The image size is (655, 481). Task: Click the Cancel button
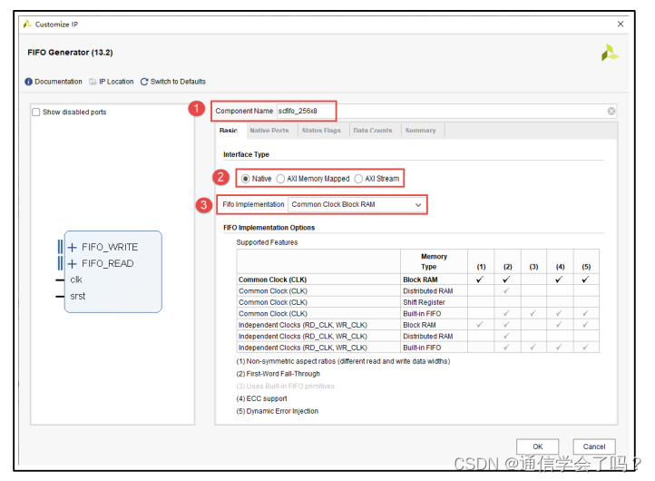click(x=594, y=447)
